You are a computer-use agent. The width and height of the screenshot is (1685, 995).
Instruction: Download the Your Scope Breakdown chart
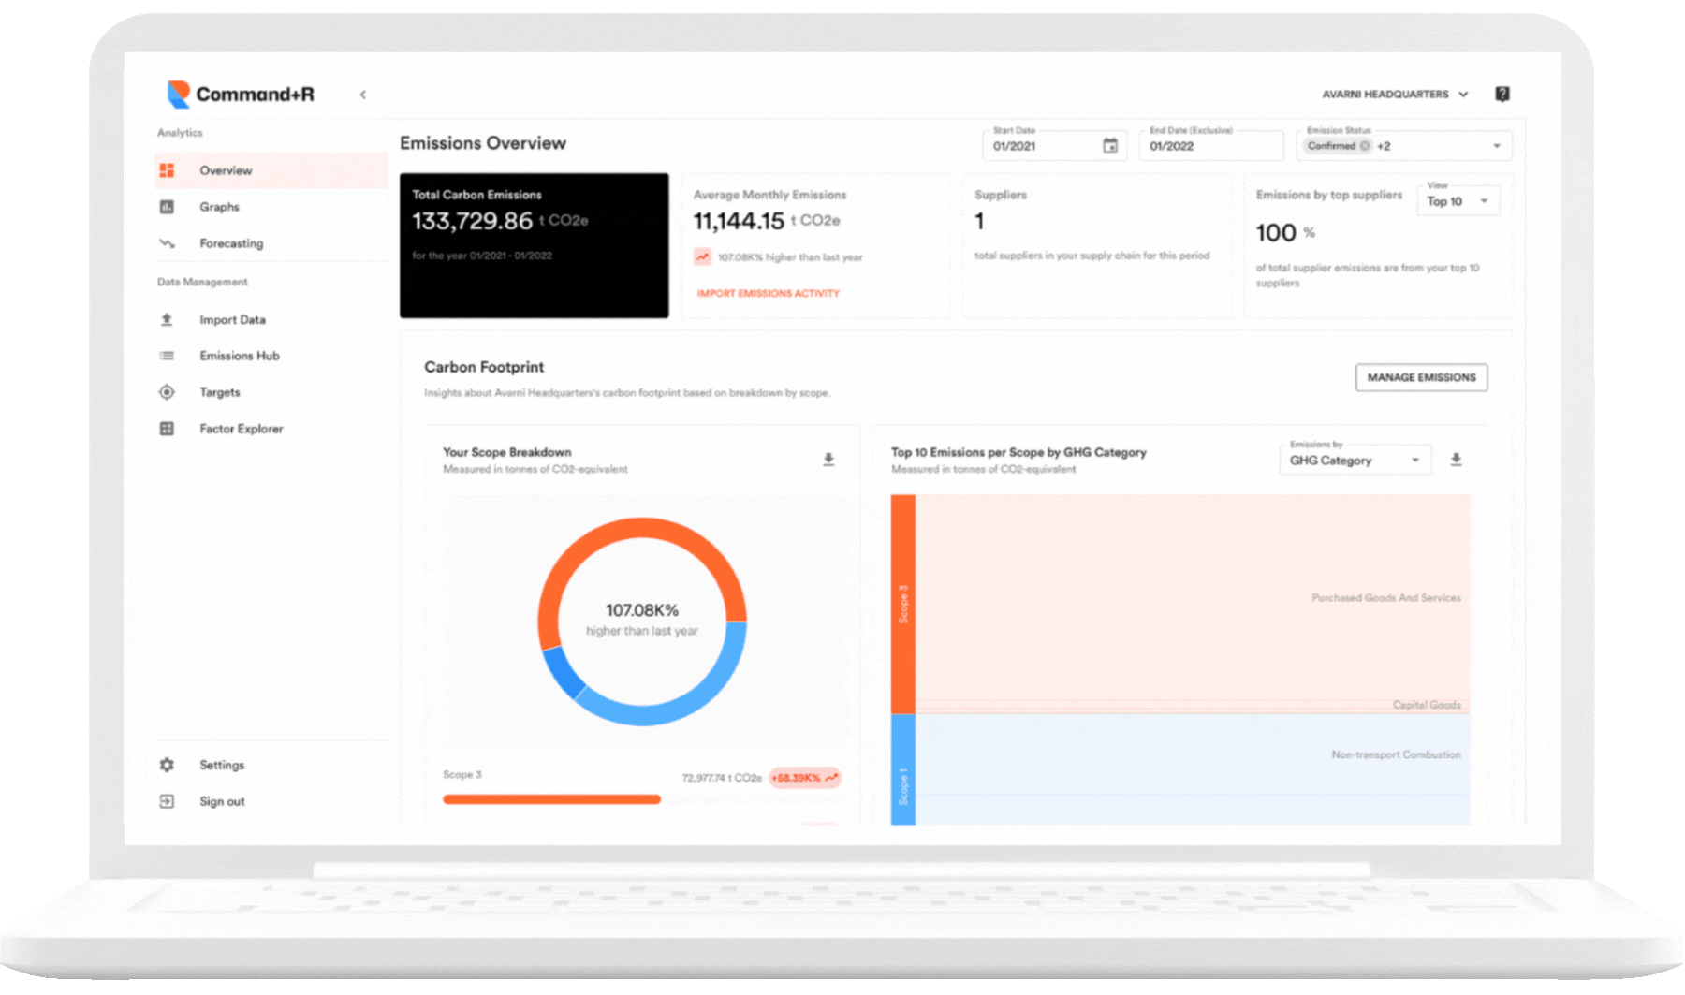click(828, 460)
